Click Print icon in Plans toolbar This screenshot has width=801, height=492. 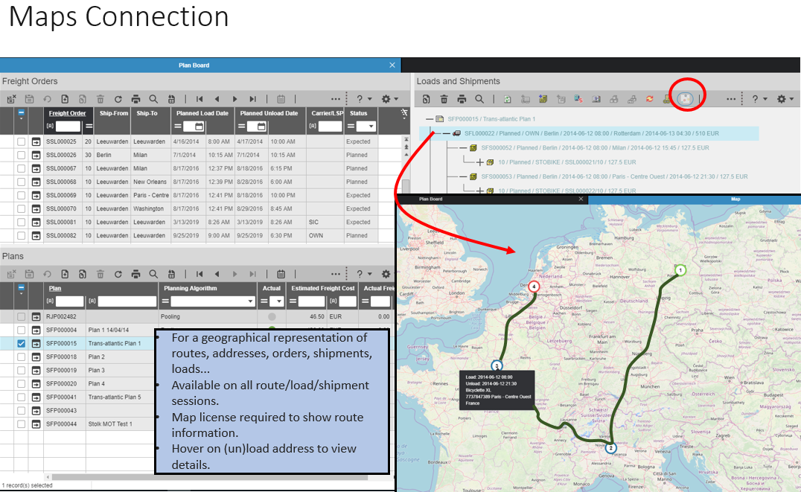click(x=135, y=275)
